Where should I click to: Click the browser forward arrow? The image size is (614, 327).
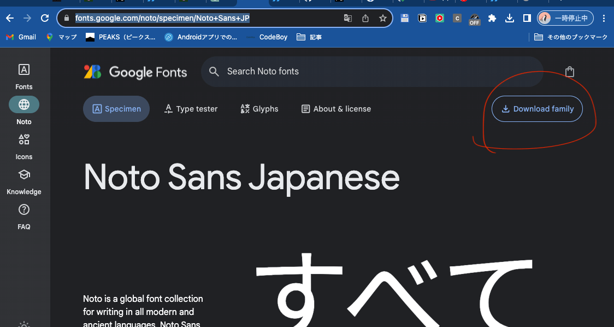[27, 18]
